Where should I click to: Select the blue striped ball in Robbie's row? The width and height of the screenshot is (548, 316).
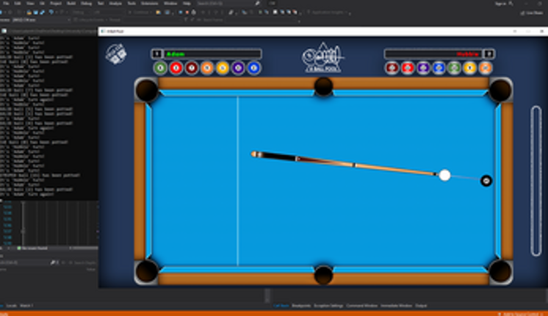439,68
